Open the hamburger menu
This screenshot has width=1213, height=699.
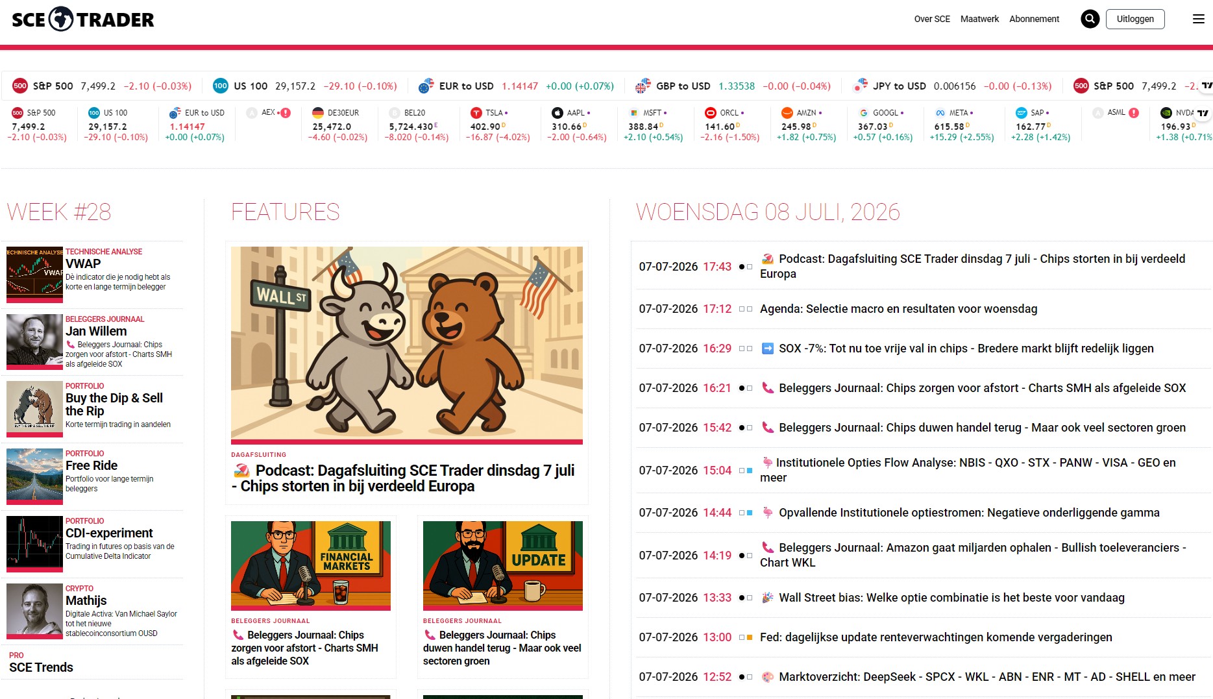pos(1199,19)
